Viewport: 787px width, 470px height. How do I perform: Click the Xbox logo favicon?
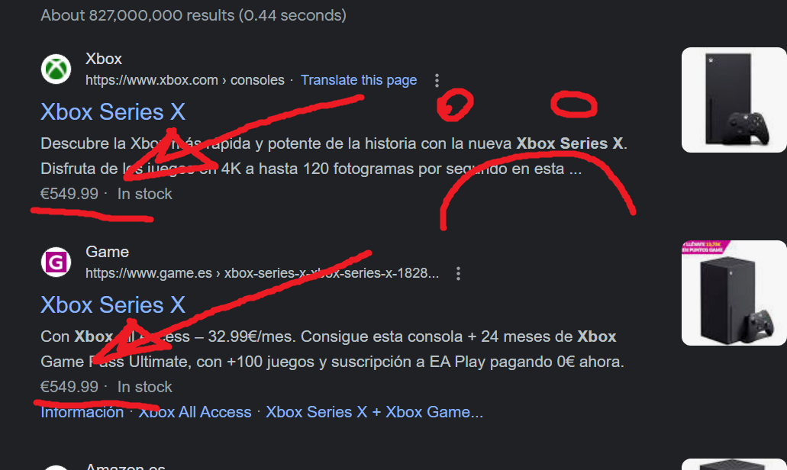[56, 69]
